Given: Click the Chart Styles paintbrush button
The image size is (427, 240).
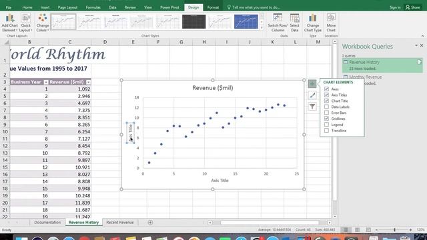Looking at the screenshot, I should click(x=312, y=95).
